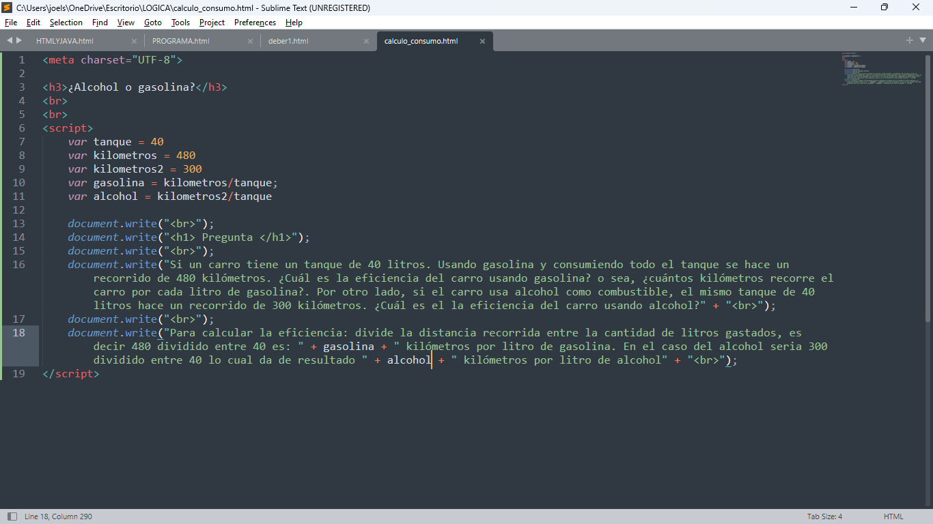The width and height of the screenshot is (933, 524).
Task: Open the Project menu
Action: click(x=212, y=23)
